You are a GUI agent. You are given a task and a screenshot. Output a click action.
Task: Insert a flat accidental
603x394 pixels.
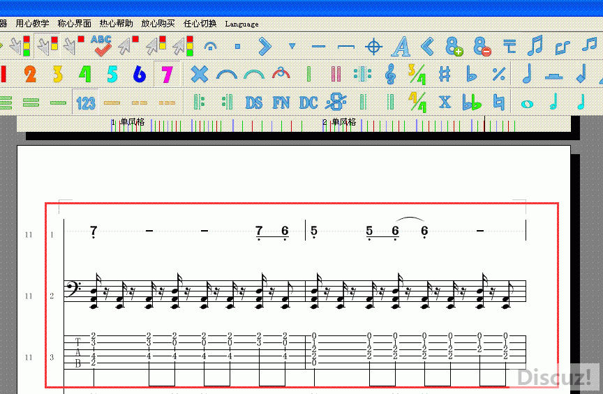(x=472, y=73)
